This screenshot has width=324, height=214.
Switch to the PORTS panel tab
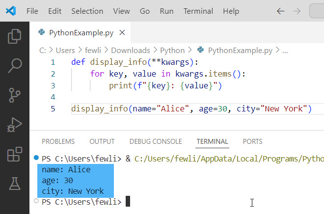252,141
